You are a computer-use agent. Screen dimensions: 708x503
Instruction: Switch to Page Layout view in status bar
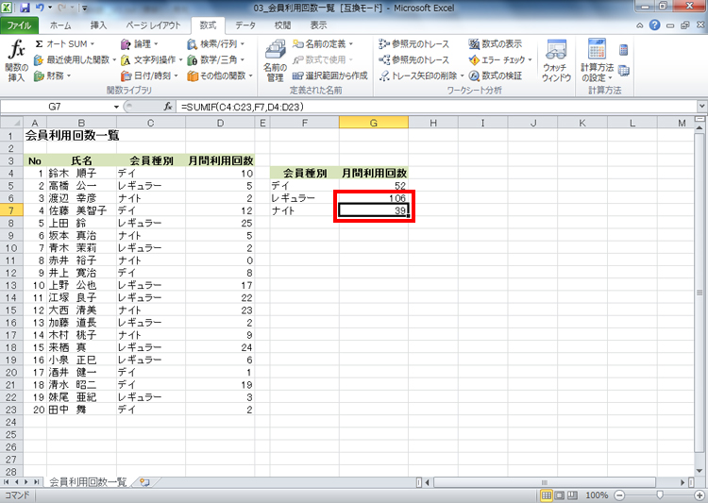click(560, 495)
